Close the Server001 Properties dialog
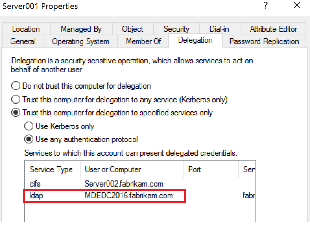Screen dimensions: 310x227 click(297, 6)
